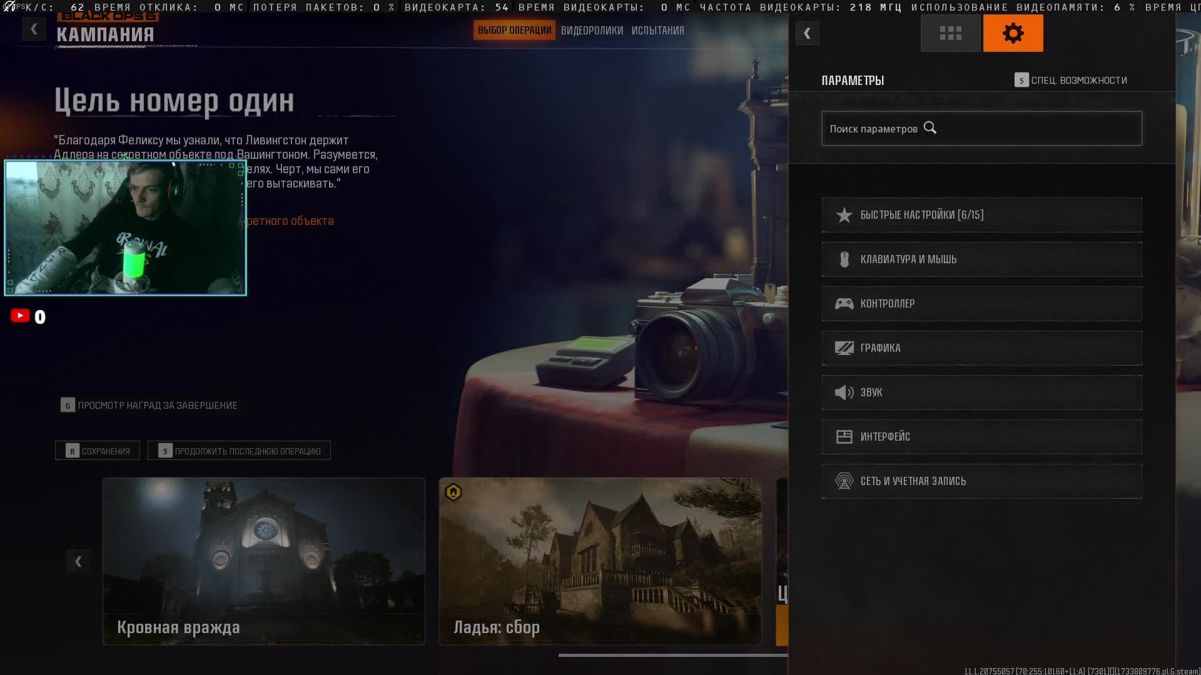
Task: Select the Интерфейс panel icon
Action: [x=844, y=437]
